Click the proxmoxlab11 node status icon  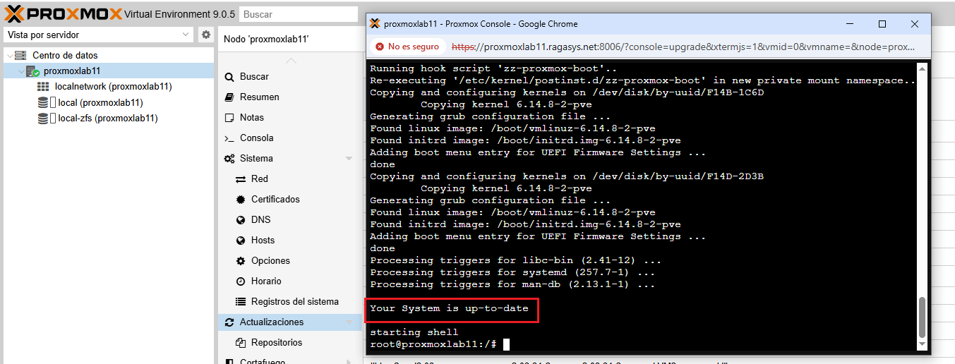[x=32, y=71]
